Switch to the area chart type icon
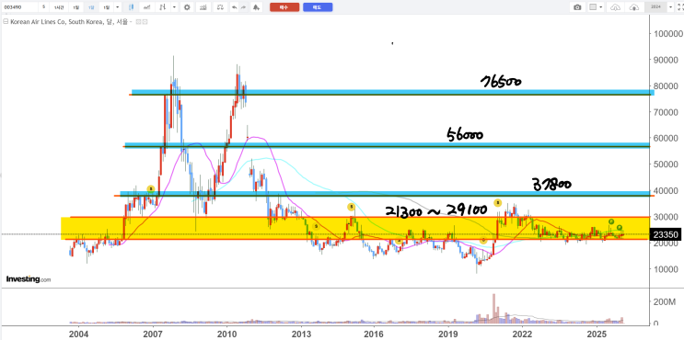The height and width of the screenshot is (340, 684). click(148, 7)
